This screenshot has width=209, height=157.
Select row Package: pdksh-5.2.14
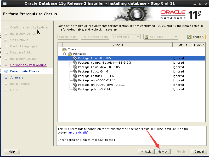[132, 89]
